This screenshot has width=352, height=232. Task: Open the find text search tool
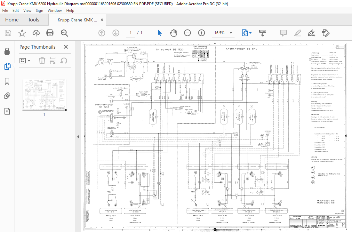[64, 33]
